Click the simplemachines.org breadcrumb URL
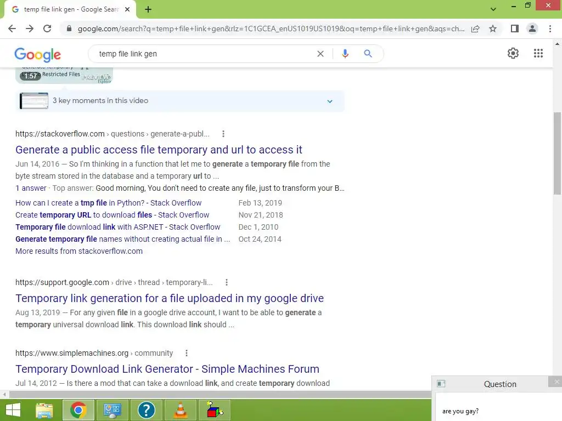The width and height of the screenshot is (562, 421). [x=94, y=354]
